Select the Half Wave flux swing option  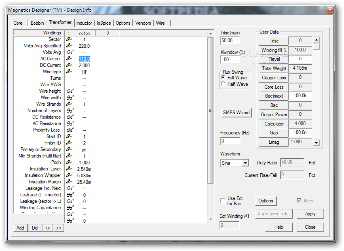(x=223, y=84)
